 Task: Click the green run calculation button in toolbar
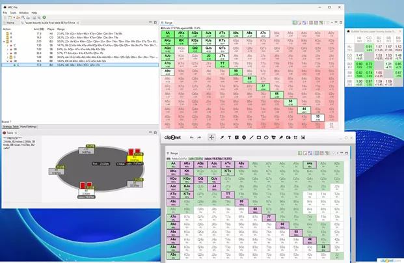(44, 18)
